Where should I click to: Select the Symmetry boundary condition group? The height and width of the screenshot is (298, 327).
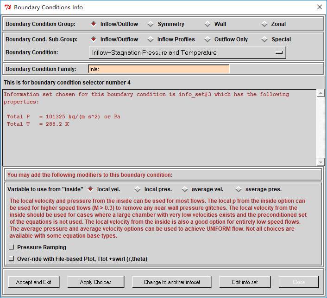(x=151, y=24)
